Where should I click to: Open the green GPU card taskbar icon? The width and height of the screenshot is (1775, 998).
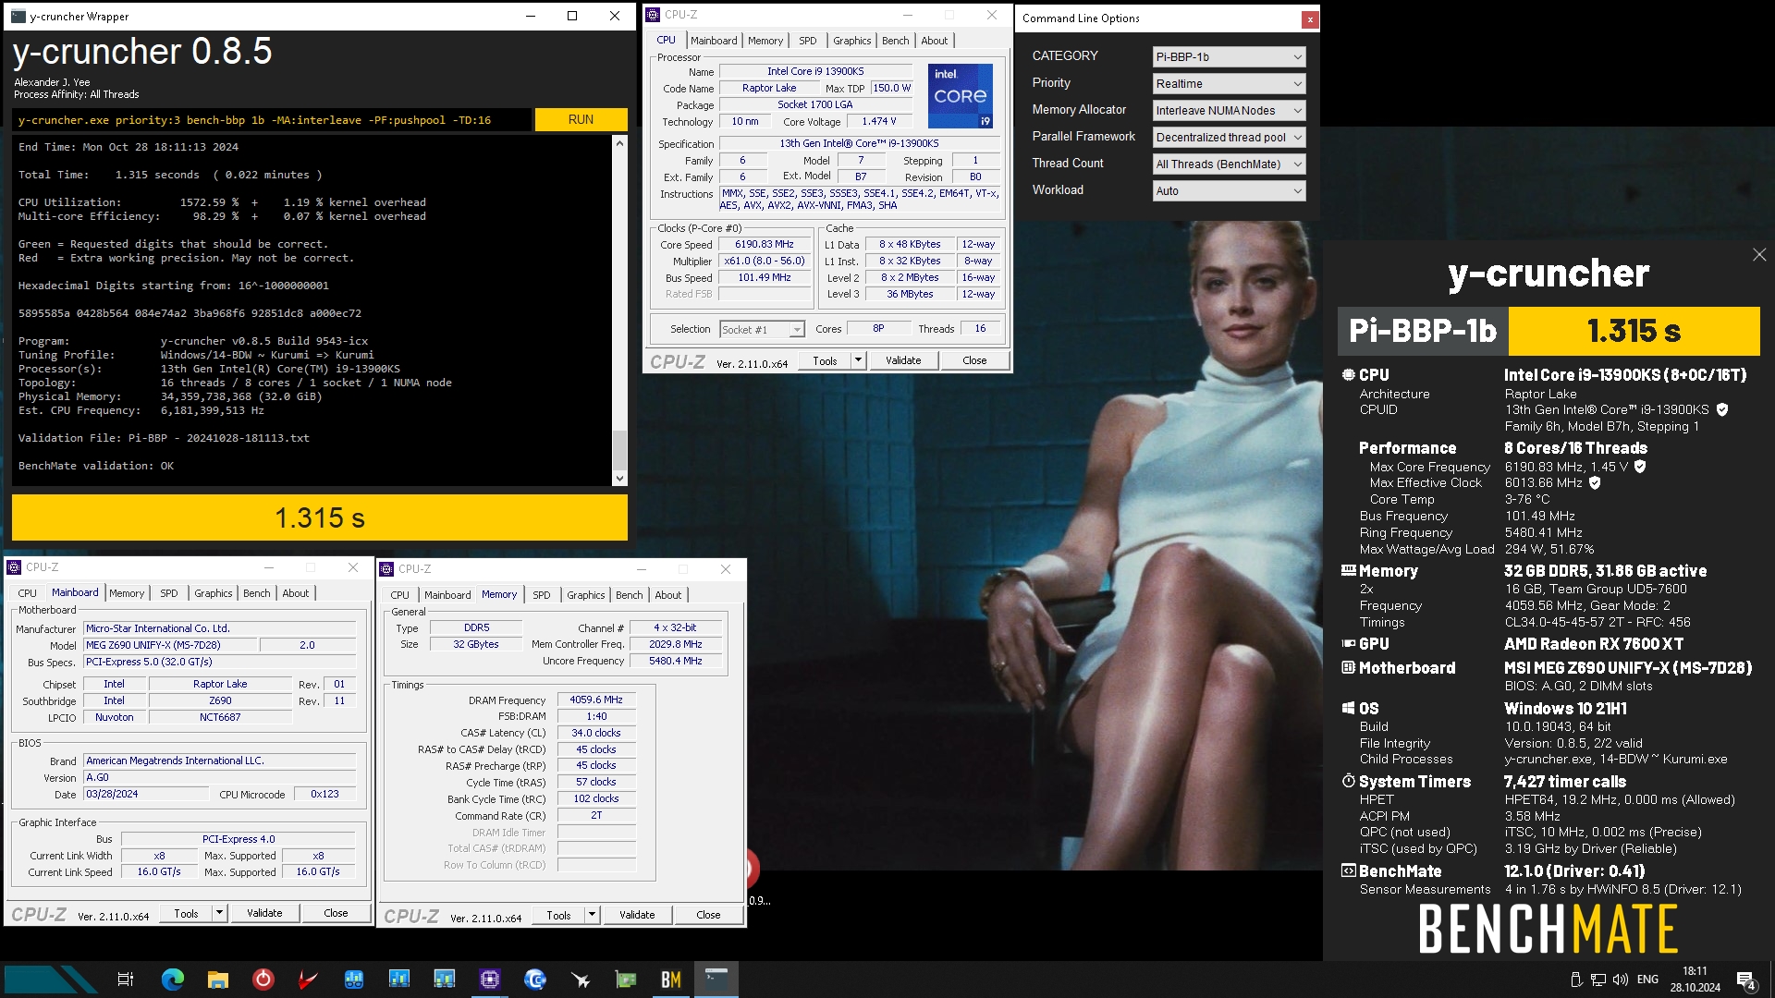click(x=626, y=980)
